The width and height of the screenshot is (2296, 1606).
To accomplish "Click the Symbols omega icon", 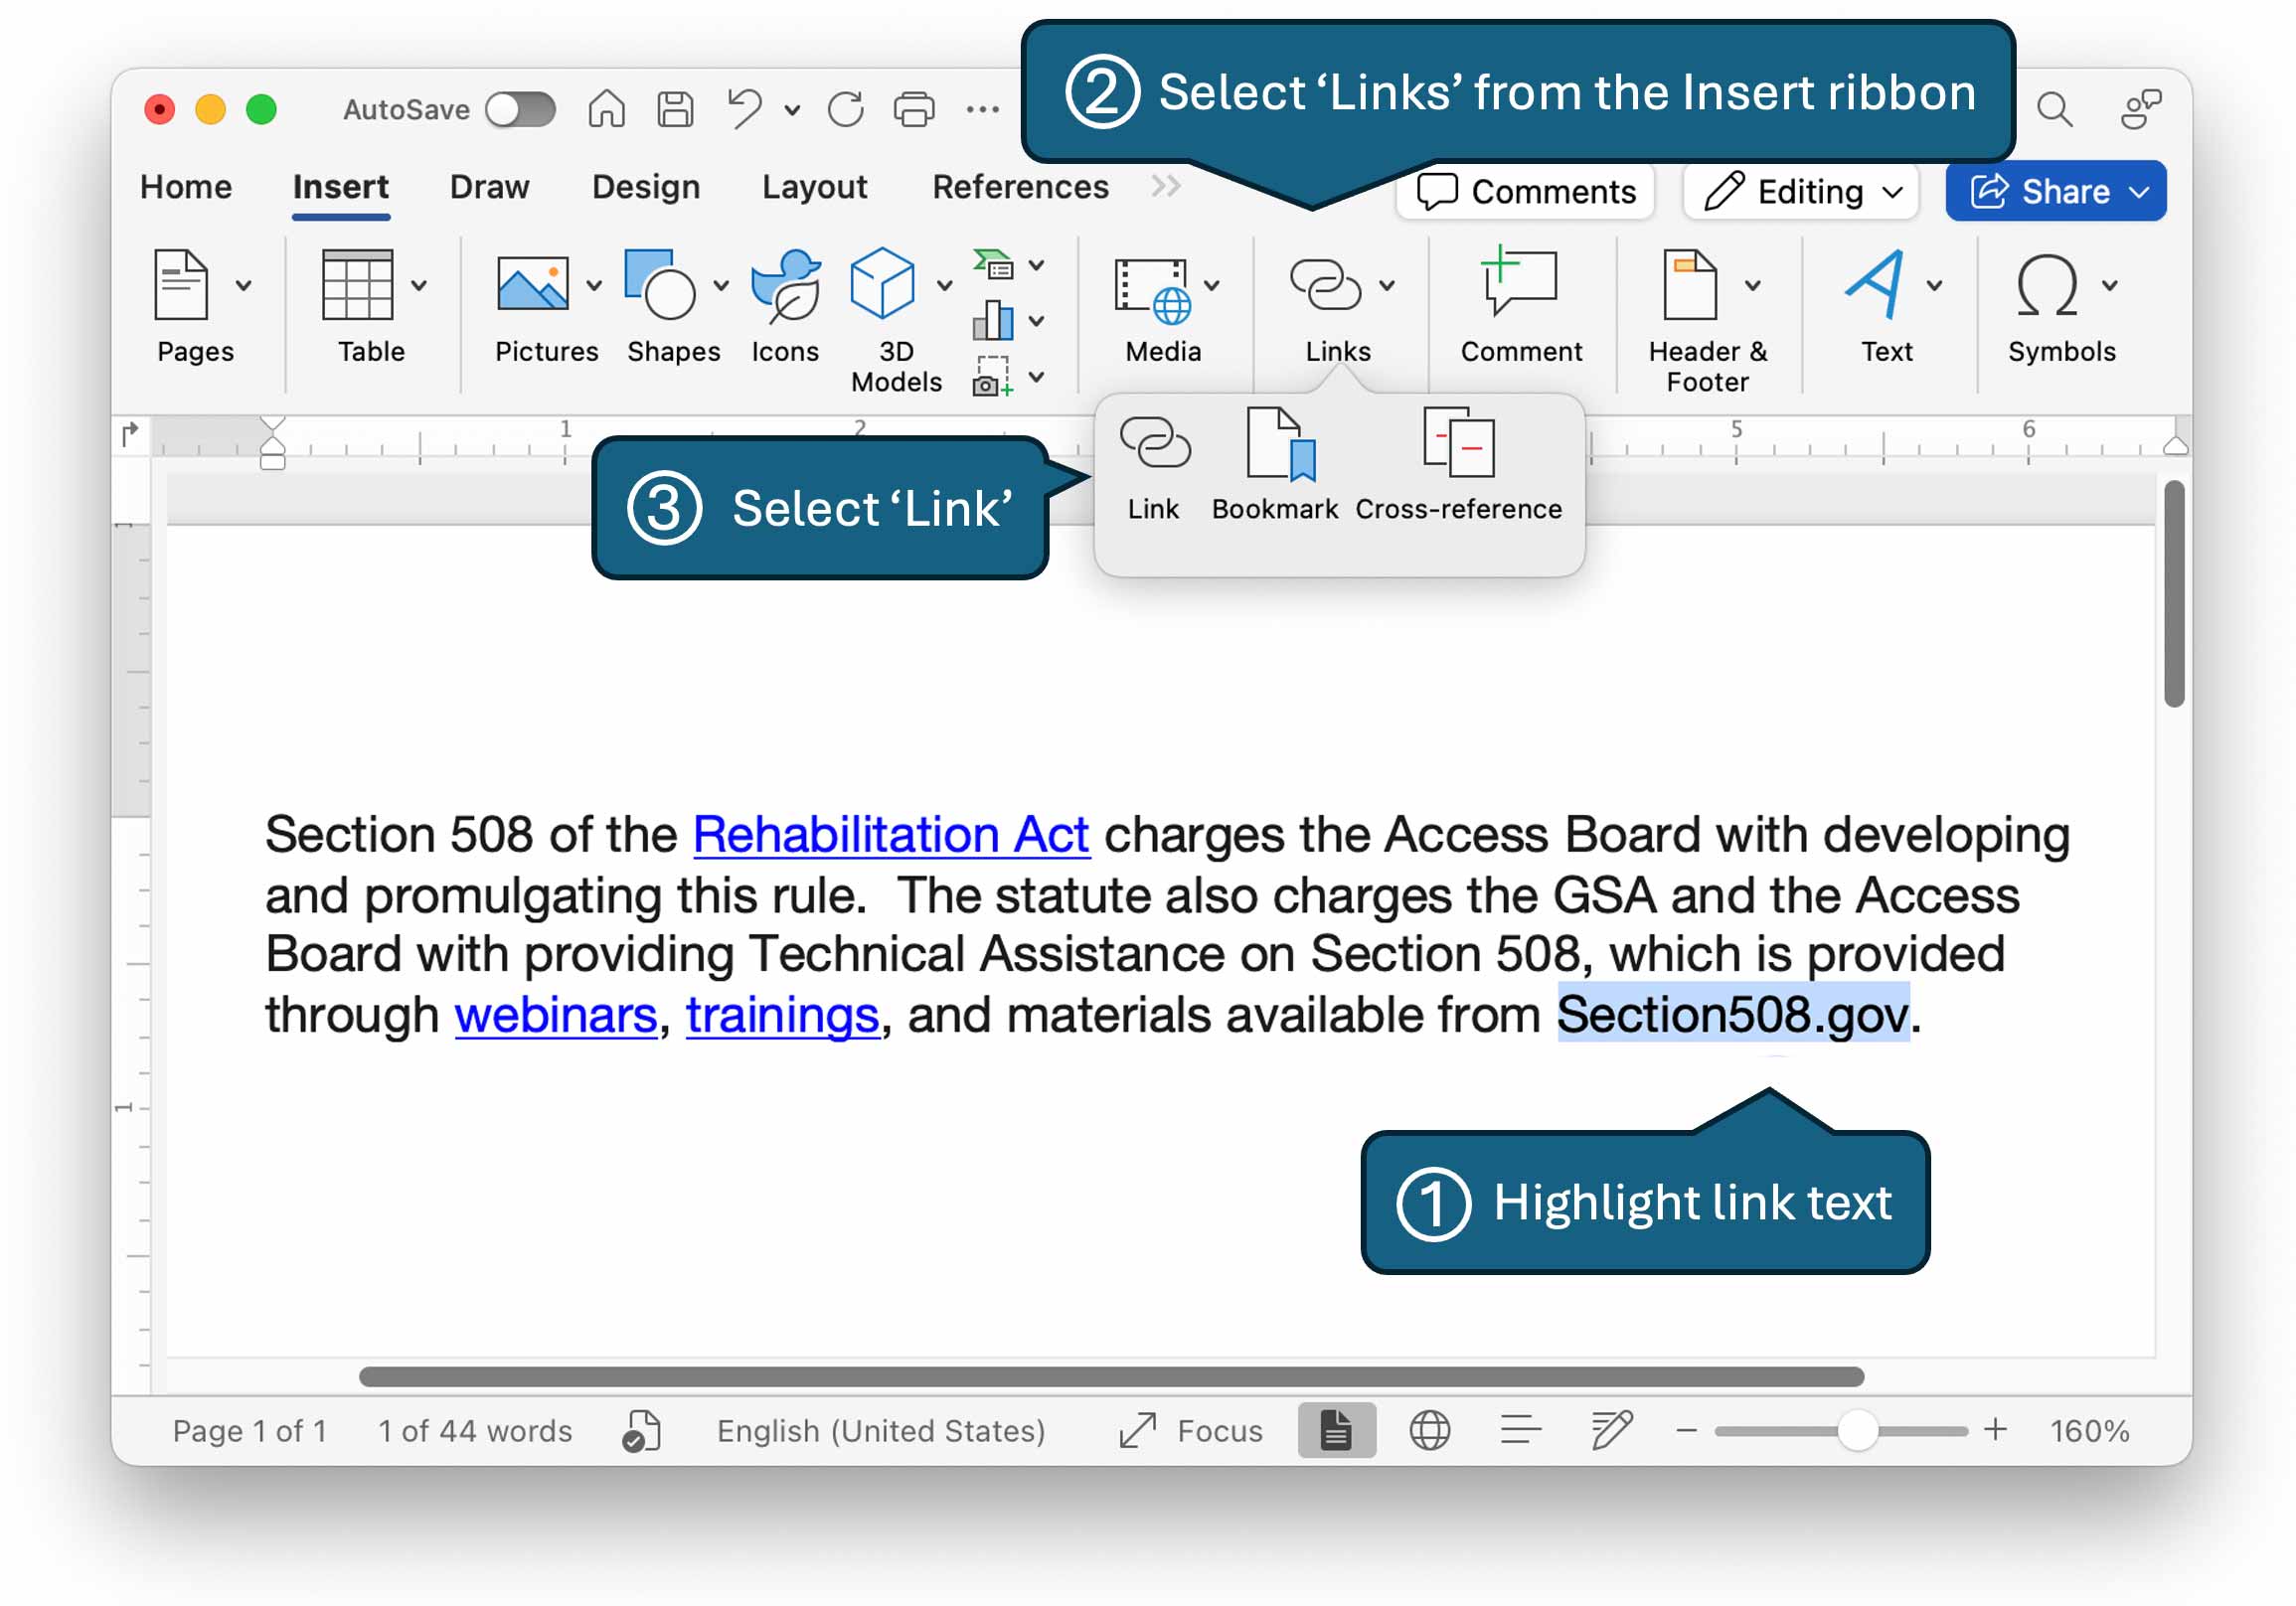I will click(x=2048, y=285).
